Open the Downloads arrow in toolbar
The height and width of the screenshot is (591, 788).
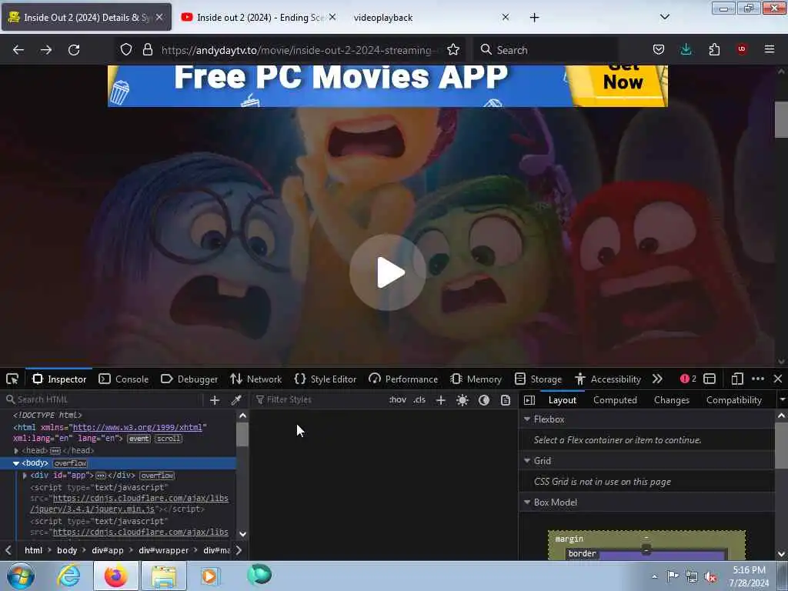pyautogui.click(x=686, y=49)
